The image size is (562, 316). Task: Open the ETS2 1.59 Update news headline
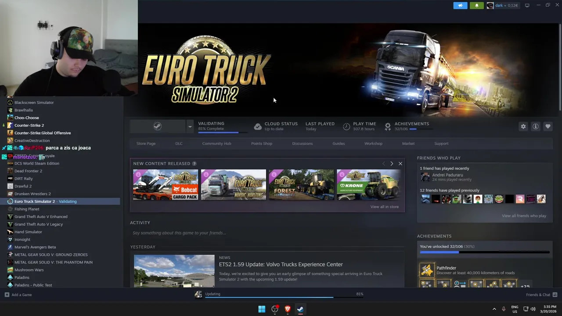click(x=281, y=264)
